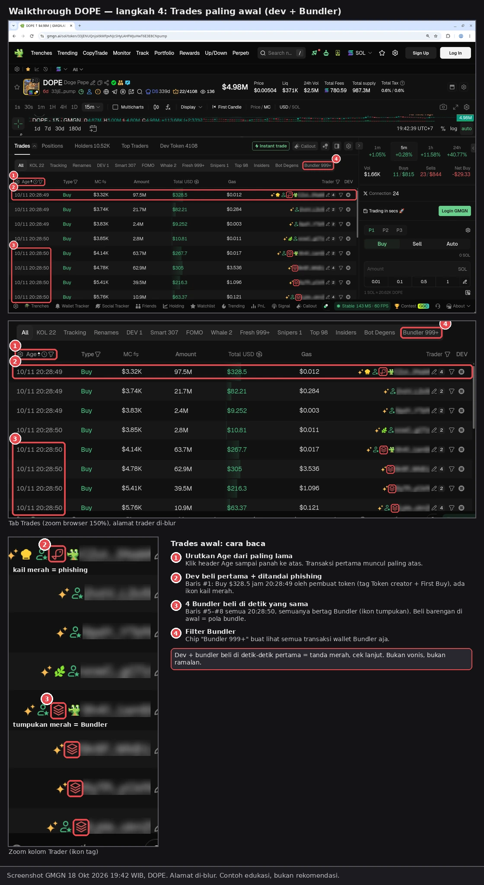Click the green Login GMGN button
The image size is (484, 885).
455,211
